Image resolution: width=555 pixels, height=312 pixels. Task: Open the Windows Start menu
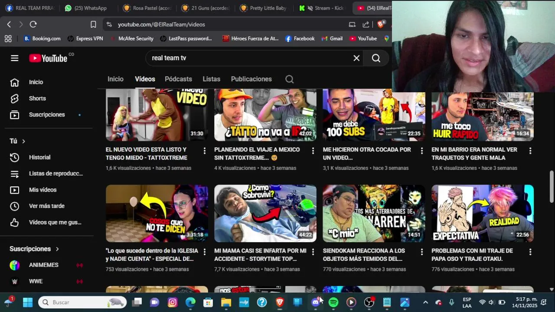point(28,302)
